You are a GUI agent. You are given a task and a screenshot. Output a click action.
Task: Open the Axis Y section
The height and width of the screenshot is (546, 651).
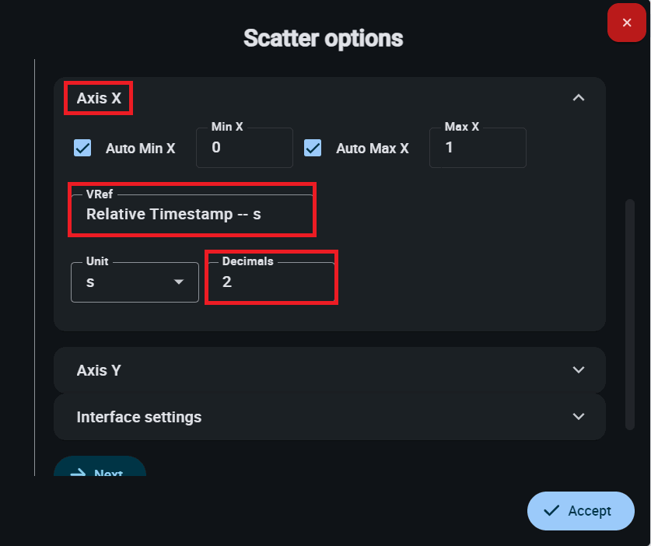click(x=99, y=370)
